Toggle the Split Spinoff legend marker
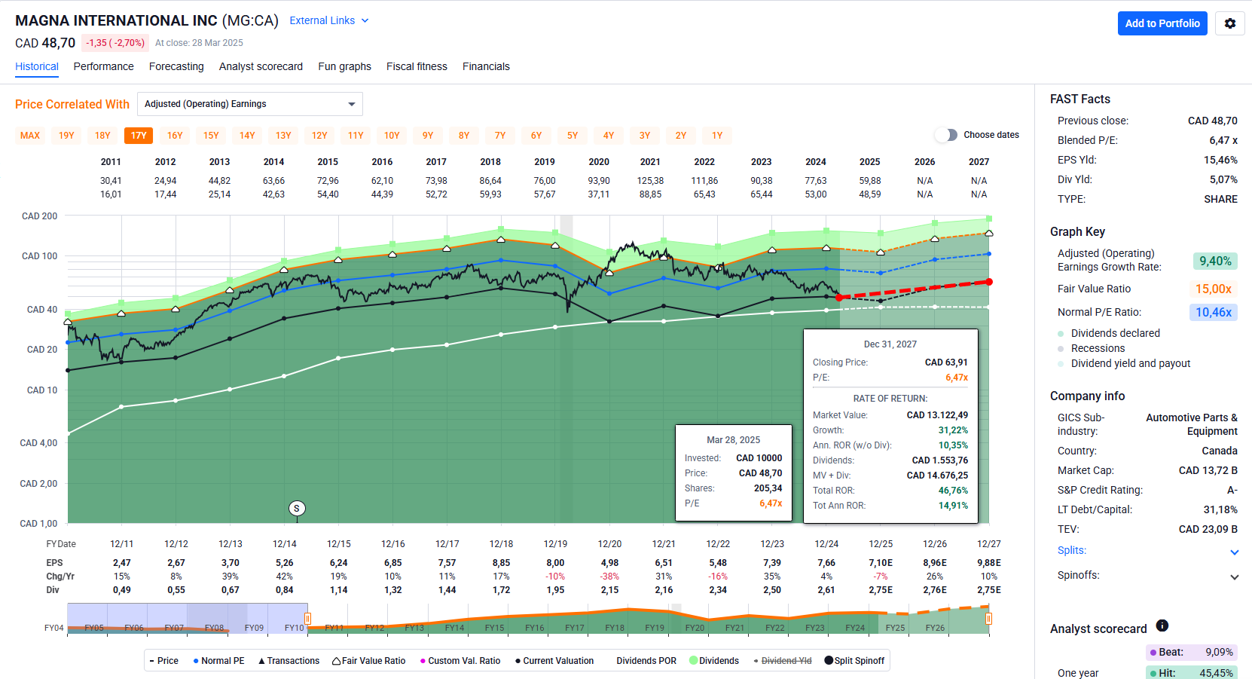This screenshot has width=1252, height=679. [829, 661]
